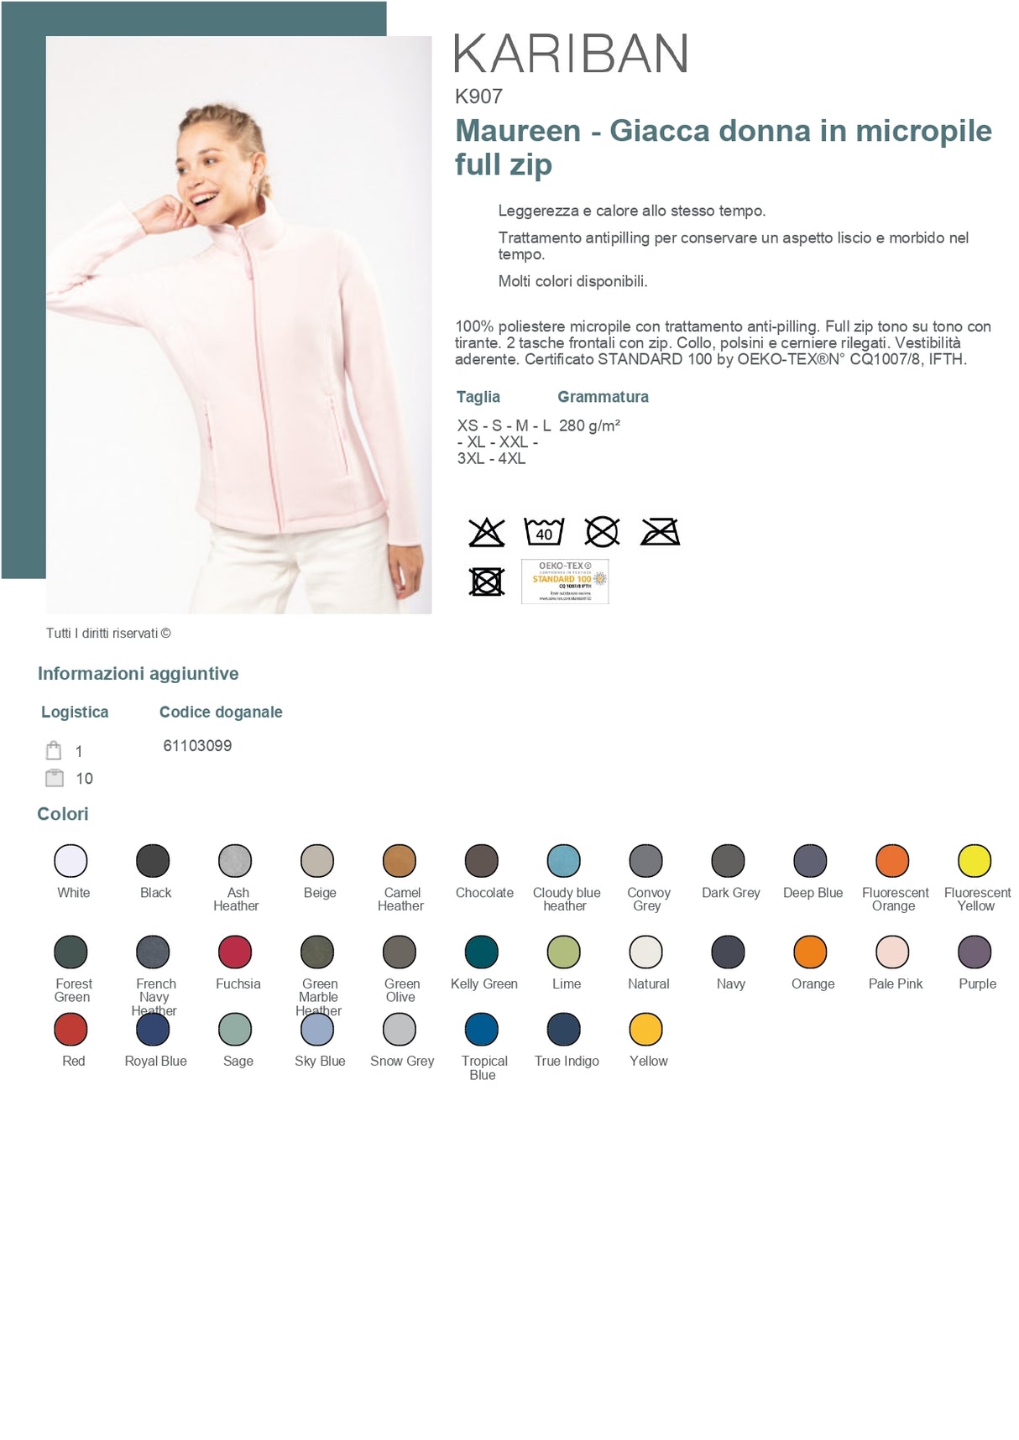
Task: Click the do-not-iron care icon
Action: [x=661, y=532]
